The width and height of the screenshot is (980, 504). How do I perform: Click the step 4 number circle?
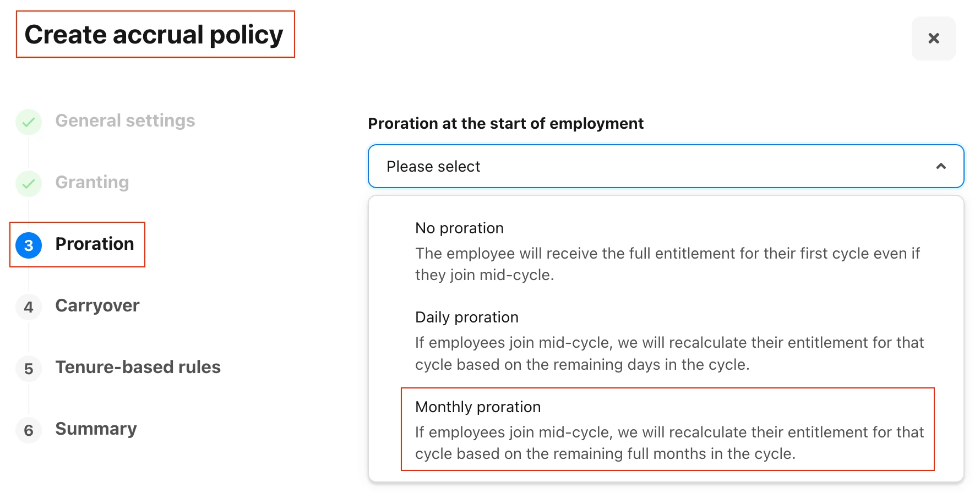(29, 307)
